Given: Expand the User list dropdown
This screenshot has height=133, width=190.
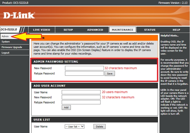Looking at the screenshot, I should point(74,126).
